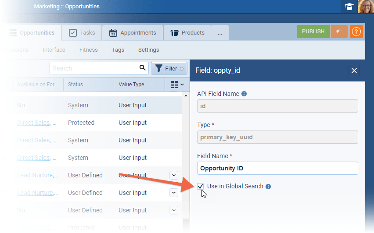
Task: Click the Use in Global Search info icon
Action: [x=268, y=187]
